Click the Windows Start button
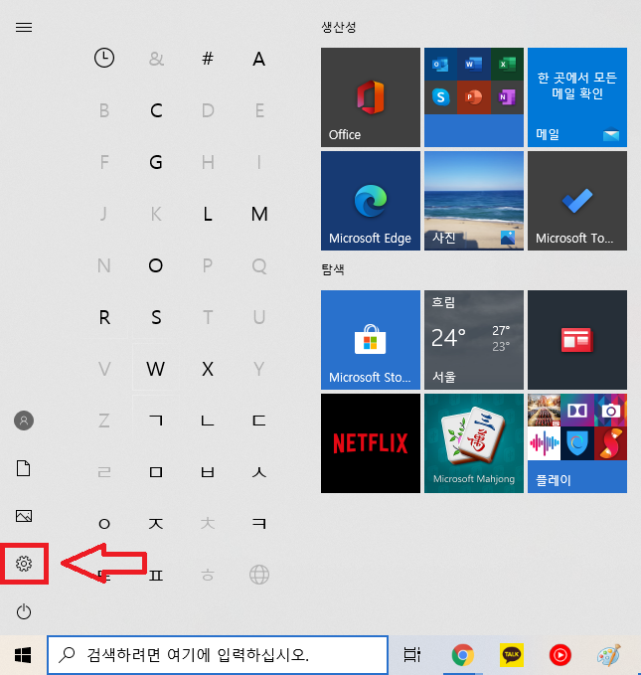This screenshot has height=675, width=641. point(23,655)
